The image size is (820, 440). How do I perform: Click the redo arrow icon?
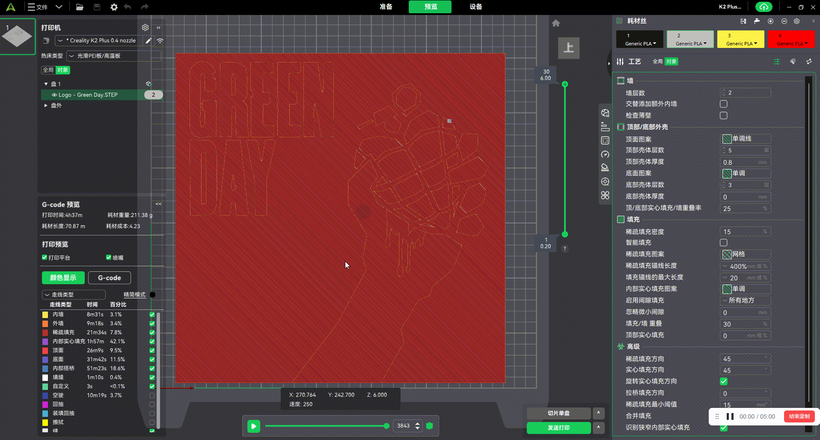(145, 7)
